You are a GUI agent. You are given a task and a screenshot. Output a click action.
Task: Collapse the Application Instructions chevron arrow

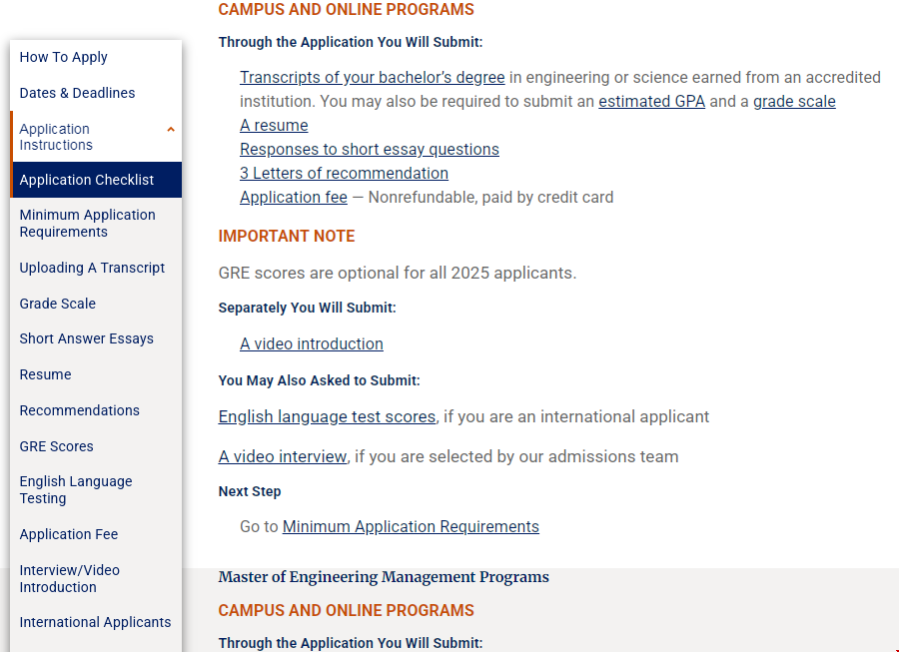point(171,130)
